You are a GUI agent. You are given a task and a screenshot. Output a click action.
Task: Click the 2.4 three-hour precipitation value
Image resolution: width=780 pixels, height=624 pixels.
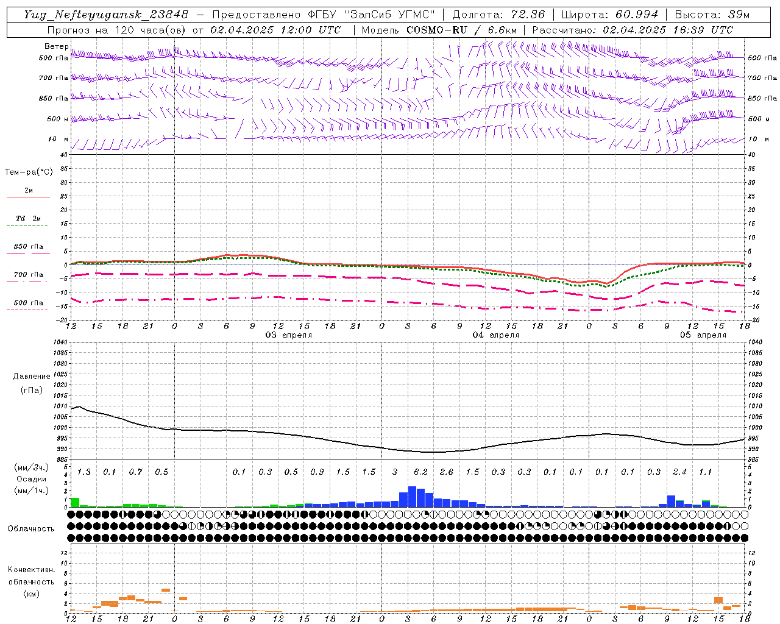point(679,472)
